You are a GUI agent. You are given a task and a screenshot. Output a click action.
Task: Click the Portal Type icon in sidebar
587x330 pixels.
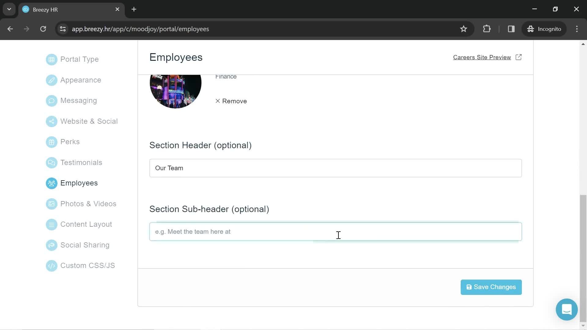[x=51, y=59]
